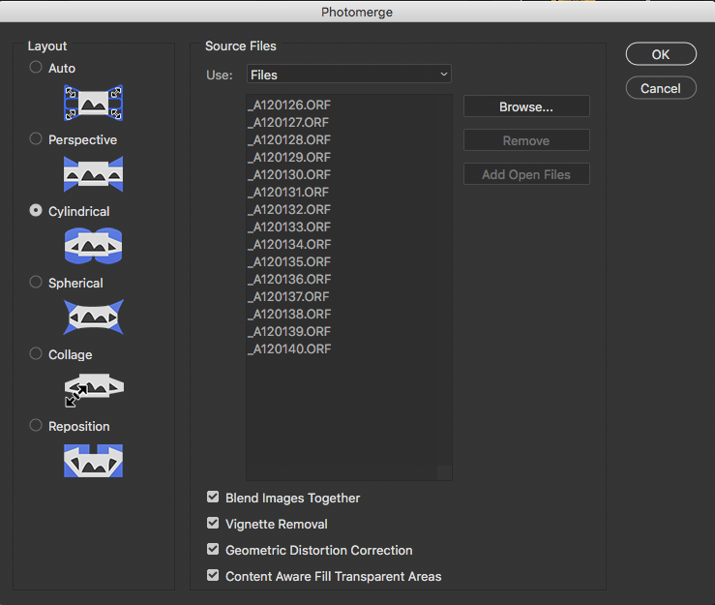Image resolution: width=715 pixels, height=605 pixels.
Task: Click the Reposition layout preview icon
Action: (93, 461)
